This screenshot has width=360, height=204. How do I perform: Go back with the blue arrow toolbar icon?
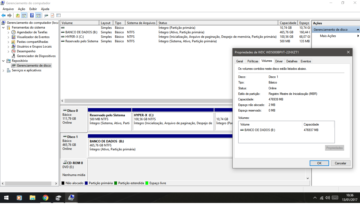[3, 15]
